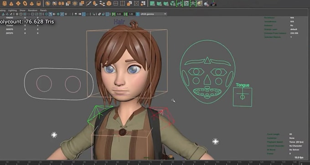Click the polygon pyramid shelf icon
This screenshot has width=310, height=165.
(x=32, y=4)
